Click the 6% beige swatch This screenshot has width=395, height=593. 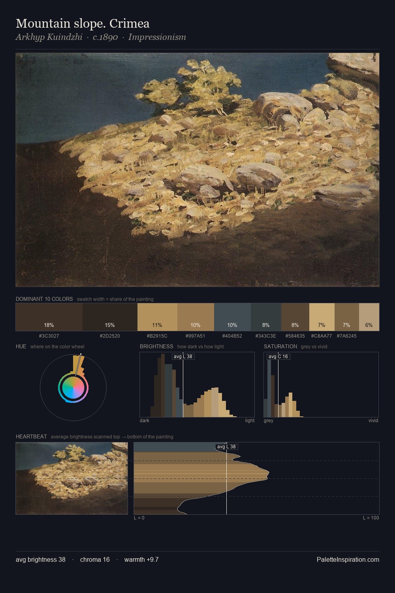(x=369, y=317)
